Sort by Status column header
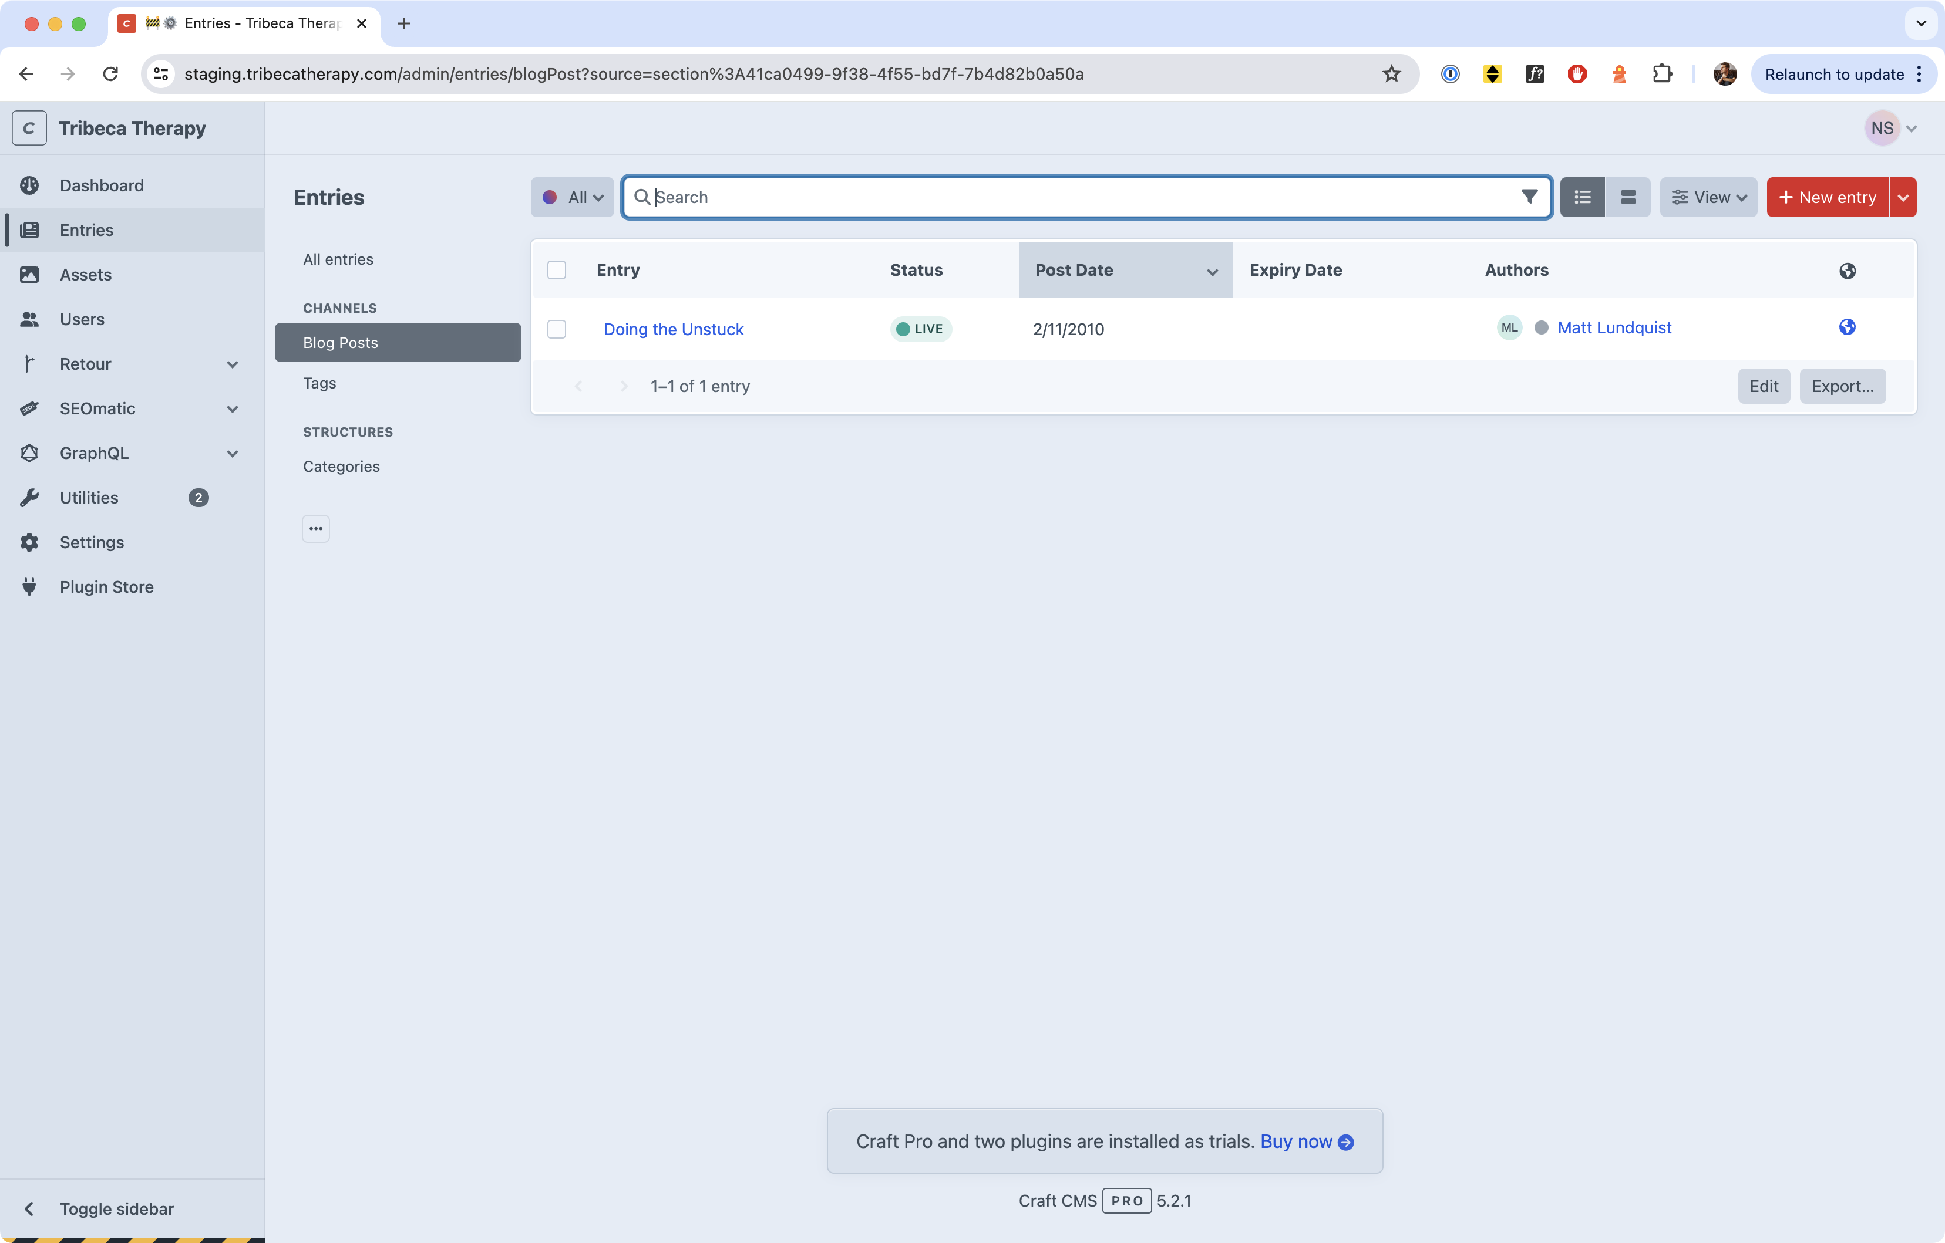 pos(916,269)
